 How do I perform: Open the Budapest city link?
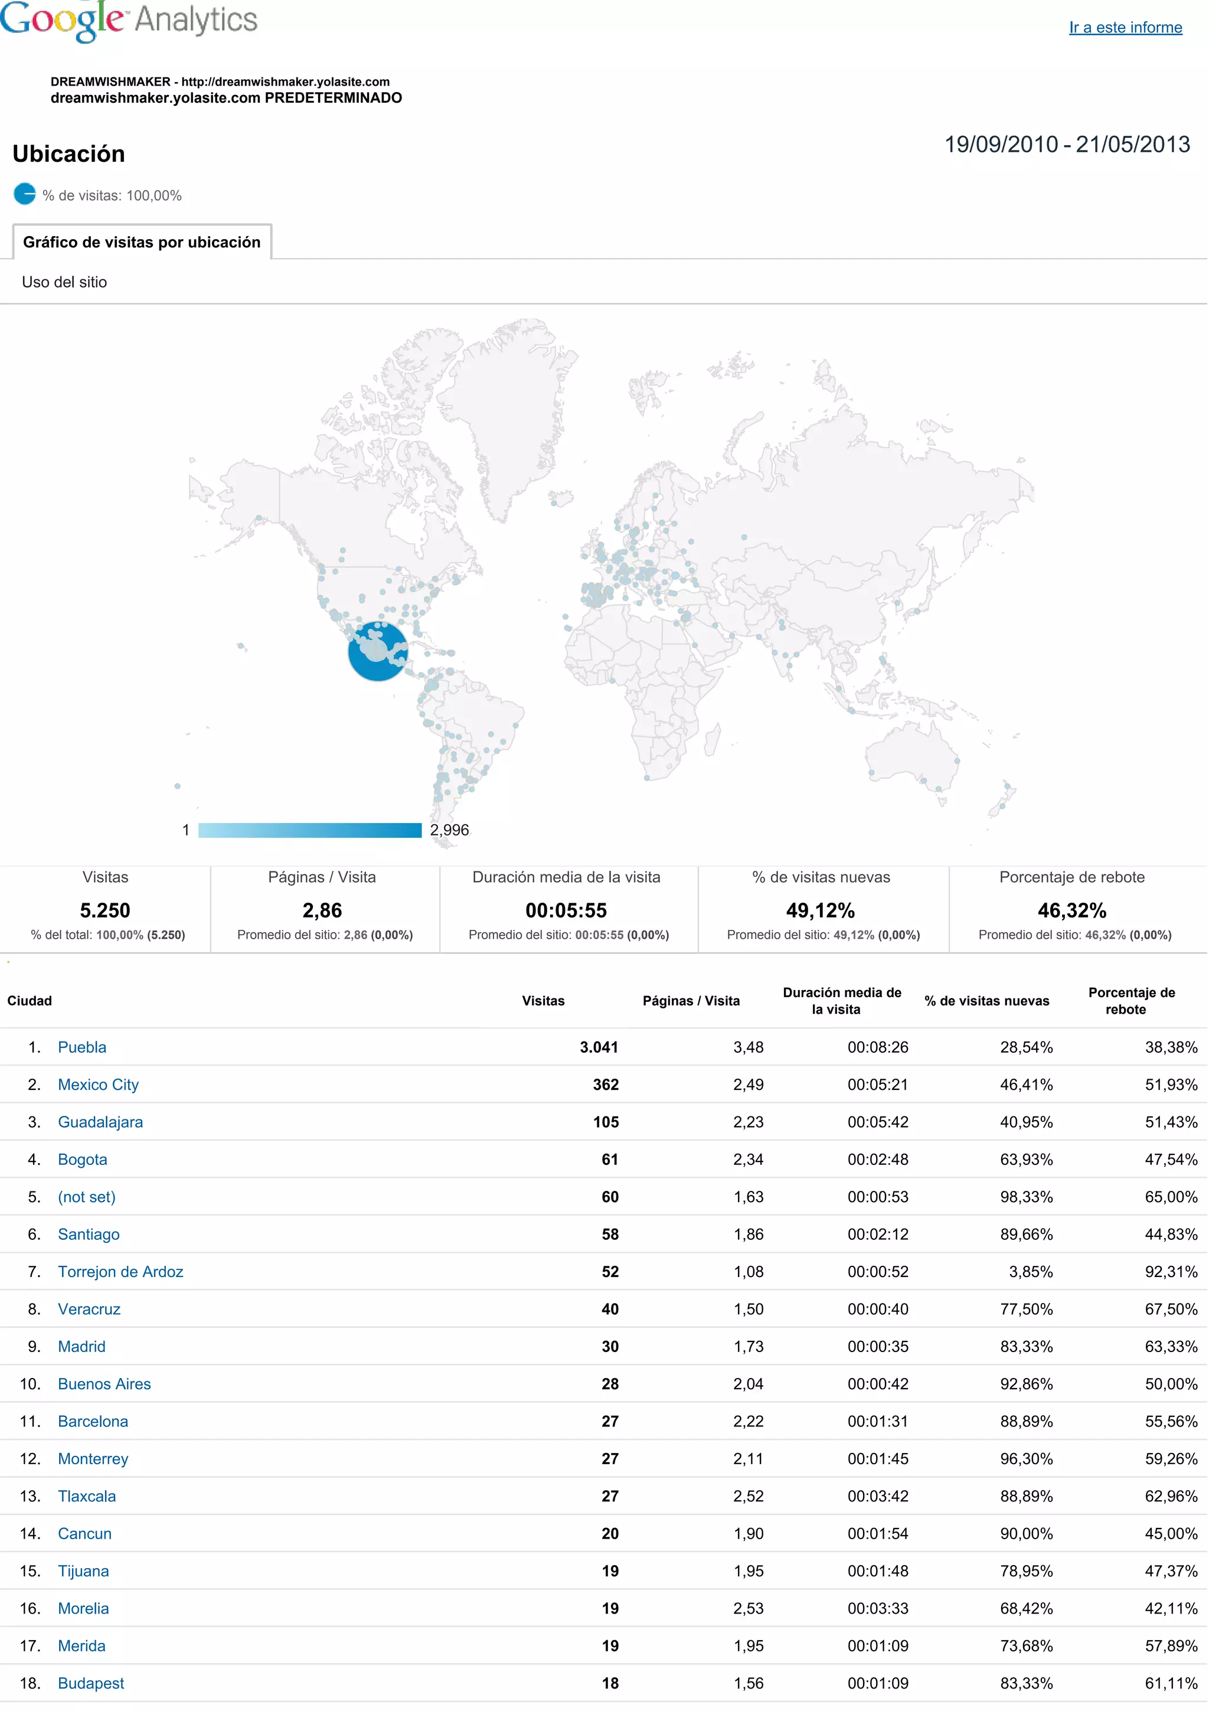coord(91,1683)
